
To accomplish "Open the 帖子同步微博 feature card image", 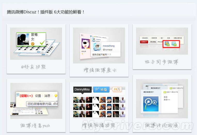I will click(x=162, y=41).
